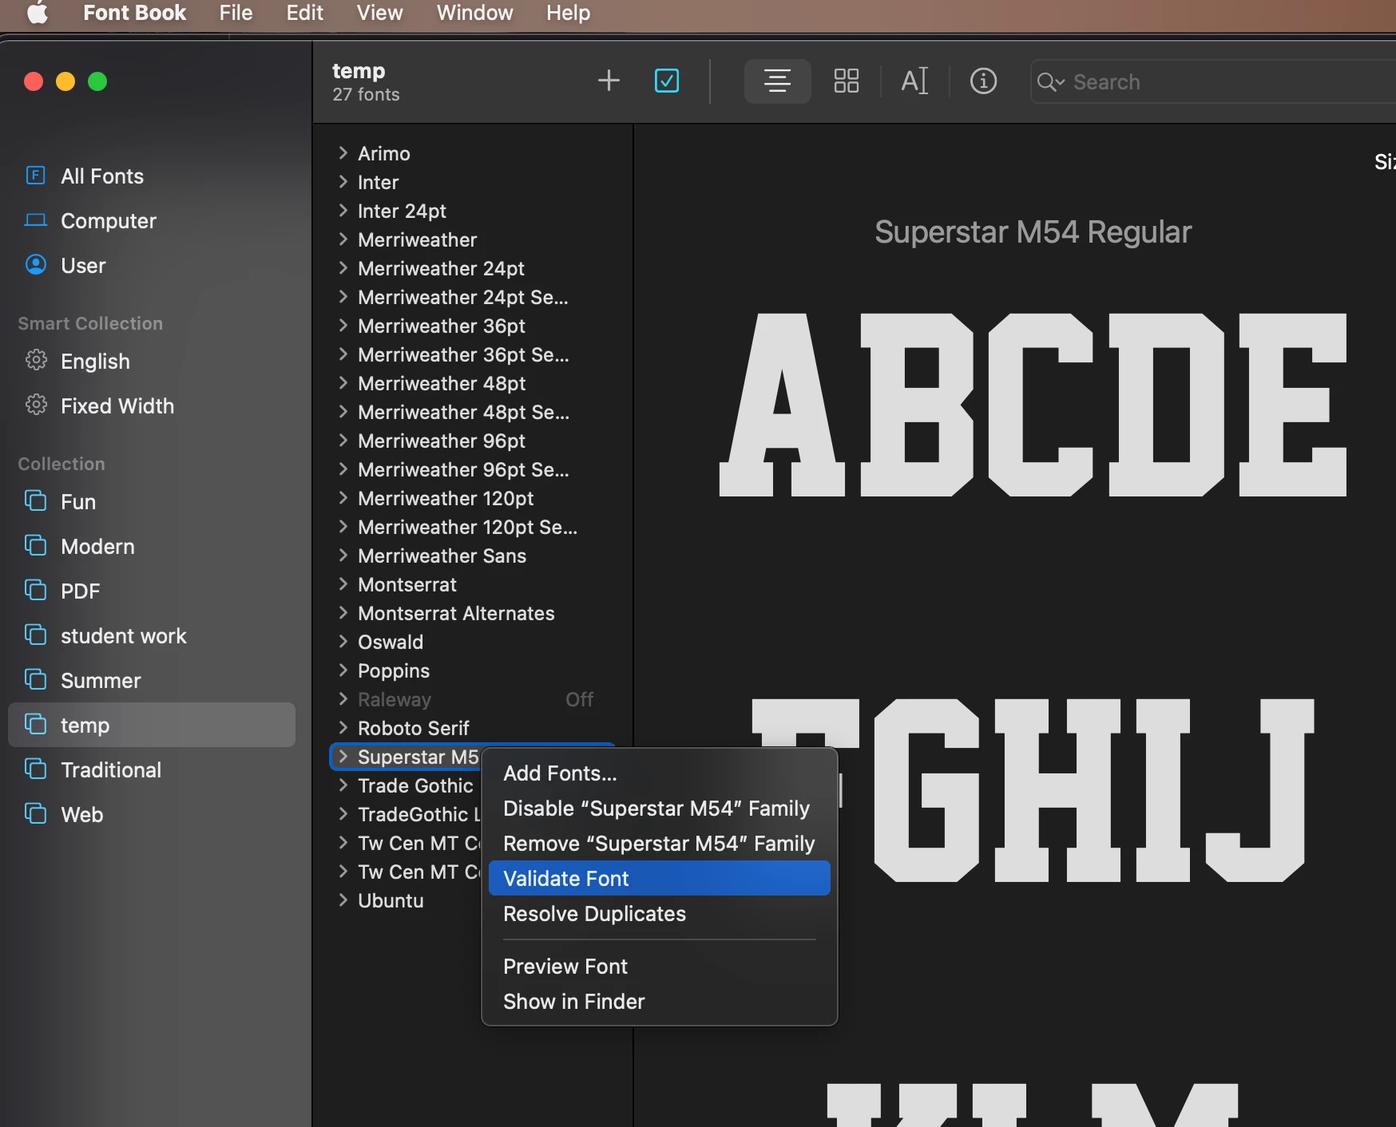Image resolution: width=1396 pixels, height=1127 pixels.
Task: Expand the Arimo font family
Action: click(x=343, y=153)
